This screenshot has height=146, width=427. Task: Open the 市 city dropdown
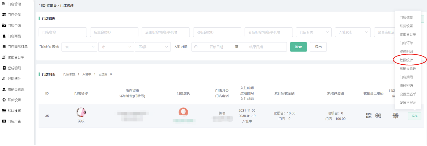pyautogui.click(x=116, y=47)
